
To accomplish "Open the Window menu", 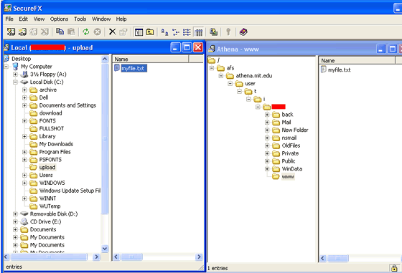I will pos(101,19).
